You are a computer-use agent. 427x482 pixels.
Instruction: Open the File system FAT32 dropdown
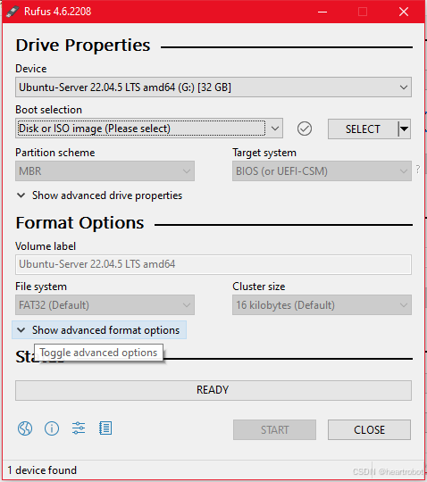105,305
